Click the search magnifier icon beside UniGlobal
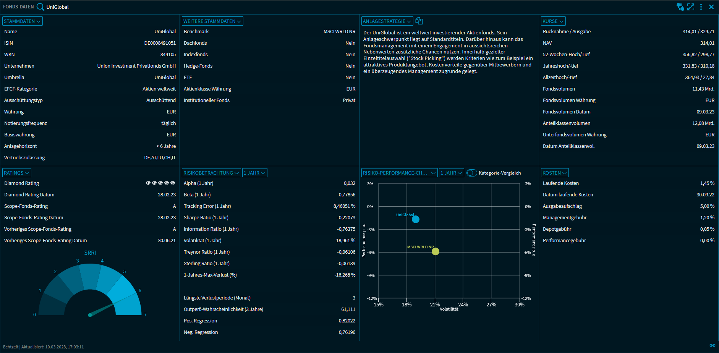 point(40,7)
